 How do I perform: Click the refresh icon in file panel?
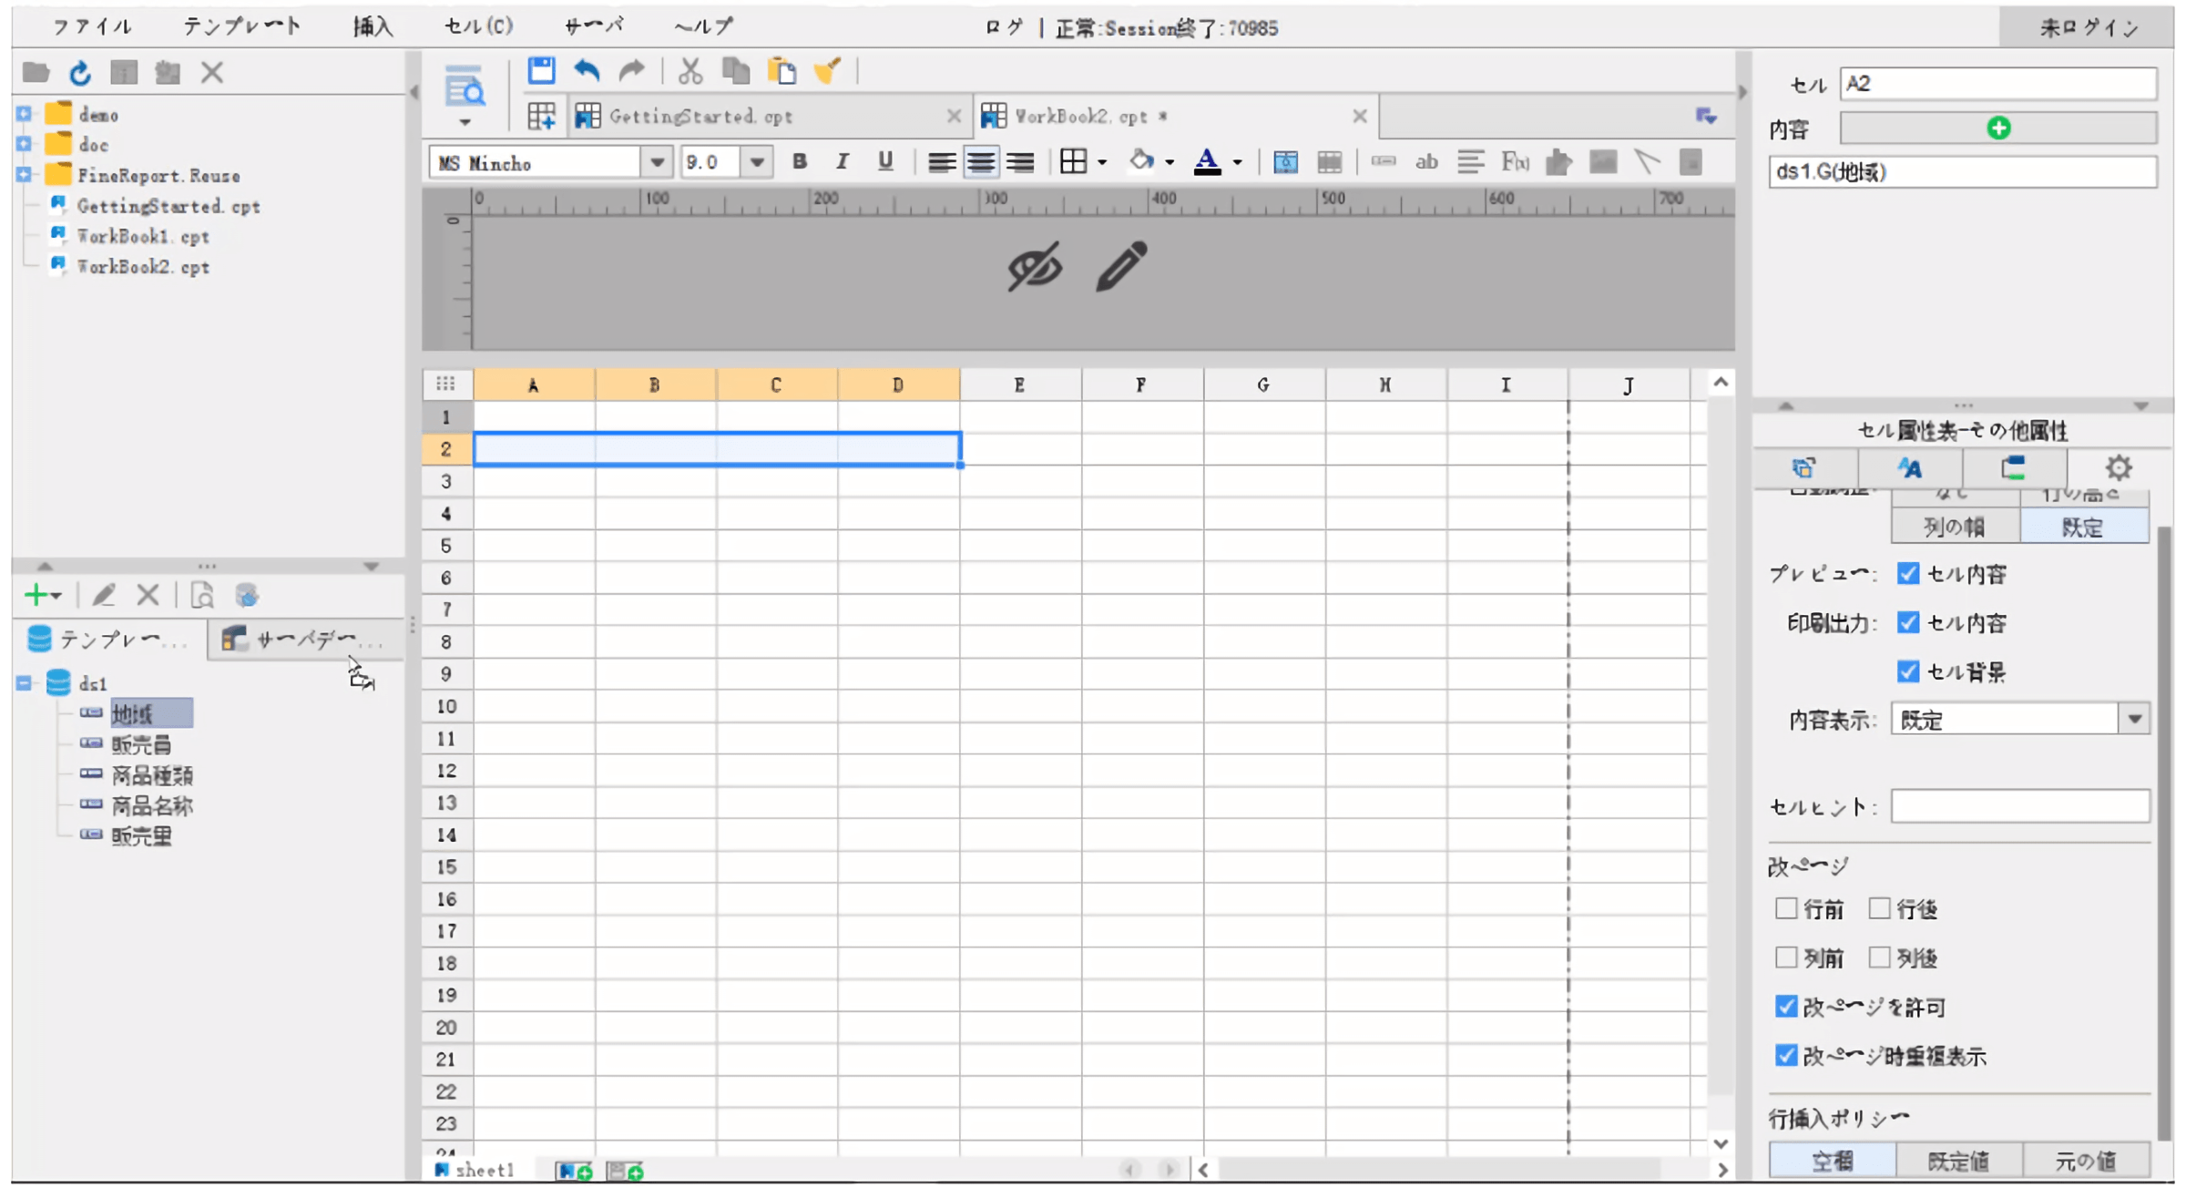80,73
